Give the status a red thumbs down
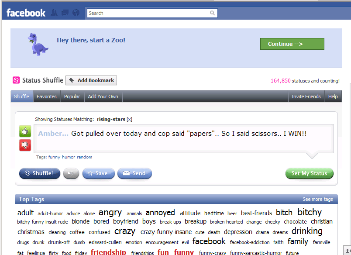This screenshot has height=255, width=351. coord(25,145)
